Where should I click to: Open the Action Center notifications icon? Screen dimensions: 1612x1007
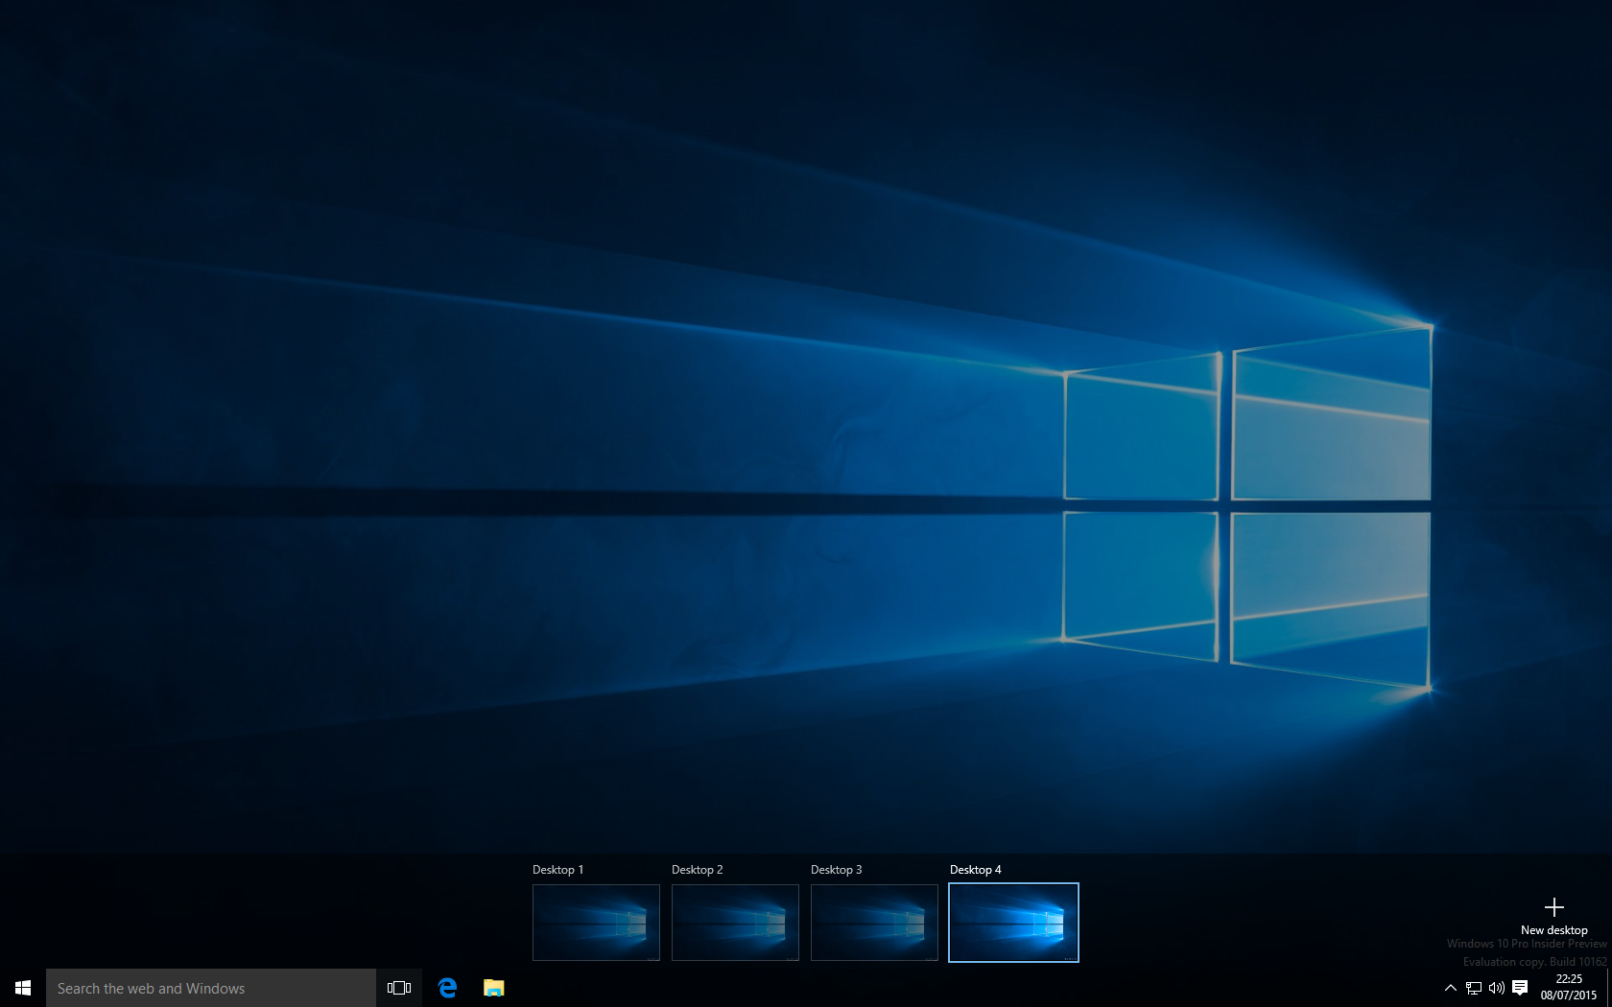click(1520, 988)
